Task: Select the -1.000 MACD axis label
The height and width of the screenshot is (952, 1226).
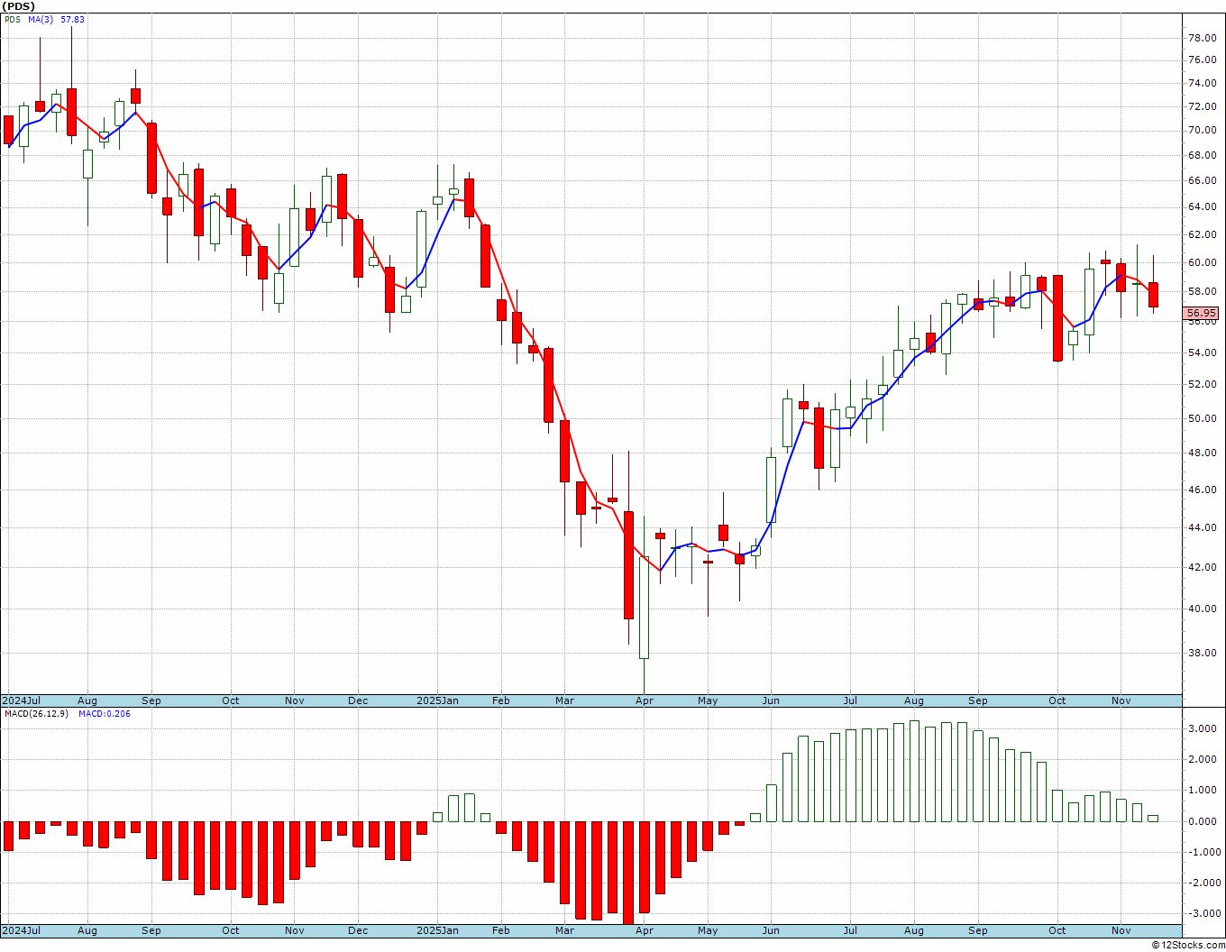Action: tap(1203, 853)
